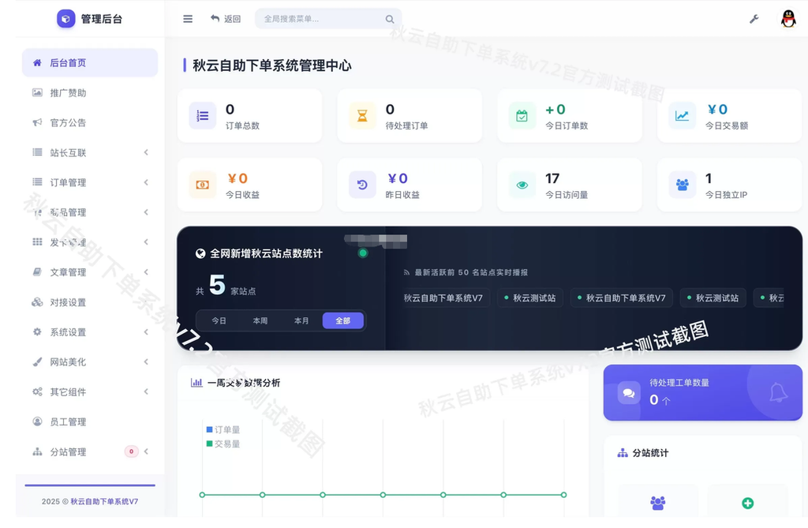
Task: Open 推广赞助 menu item
Action: coord(90,93)
